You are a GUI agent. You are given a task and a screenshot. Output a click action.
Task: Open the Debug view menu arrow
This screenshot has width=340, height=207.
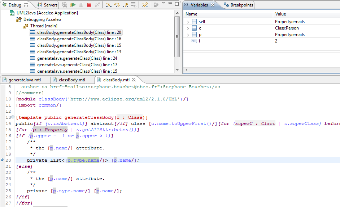pyautogui.click(x=163, y=4)
